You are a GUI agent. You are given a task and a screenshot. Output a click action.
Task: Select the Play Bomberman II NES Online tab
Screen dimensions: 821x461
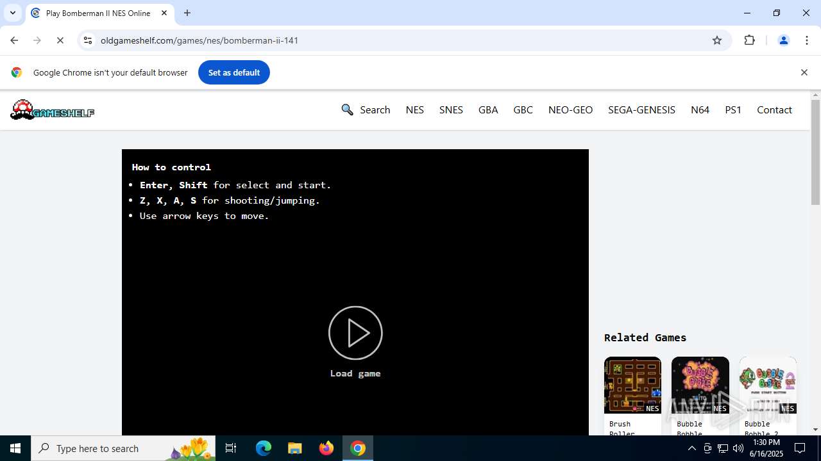pos(98,13)
